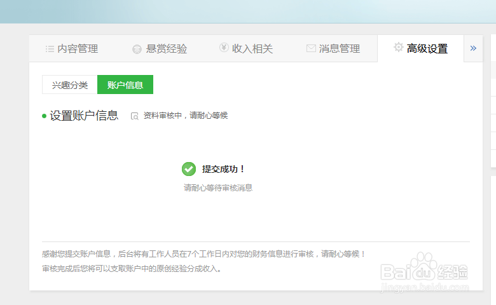The height and width of the screenshot is (305, 496).
Task: Select the green 账户信息 sub-tab
Action: pos(125,85)
